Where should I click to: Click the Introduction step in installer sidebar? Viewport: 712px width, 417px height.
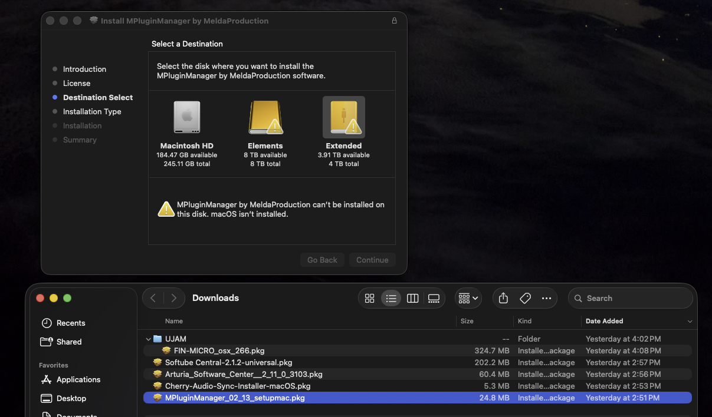(84, 69)
